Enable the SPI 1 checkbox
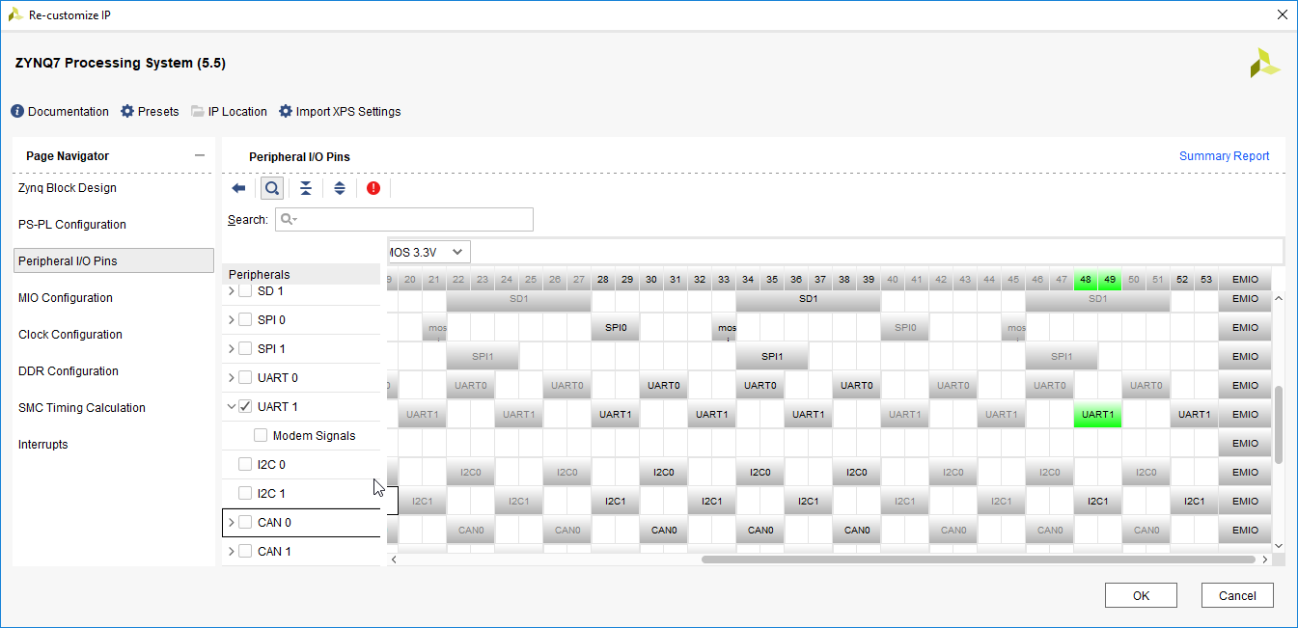This screenshot has width=1298, height=628. coord(245,348)
